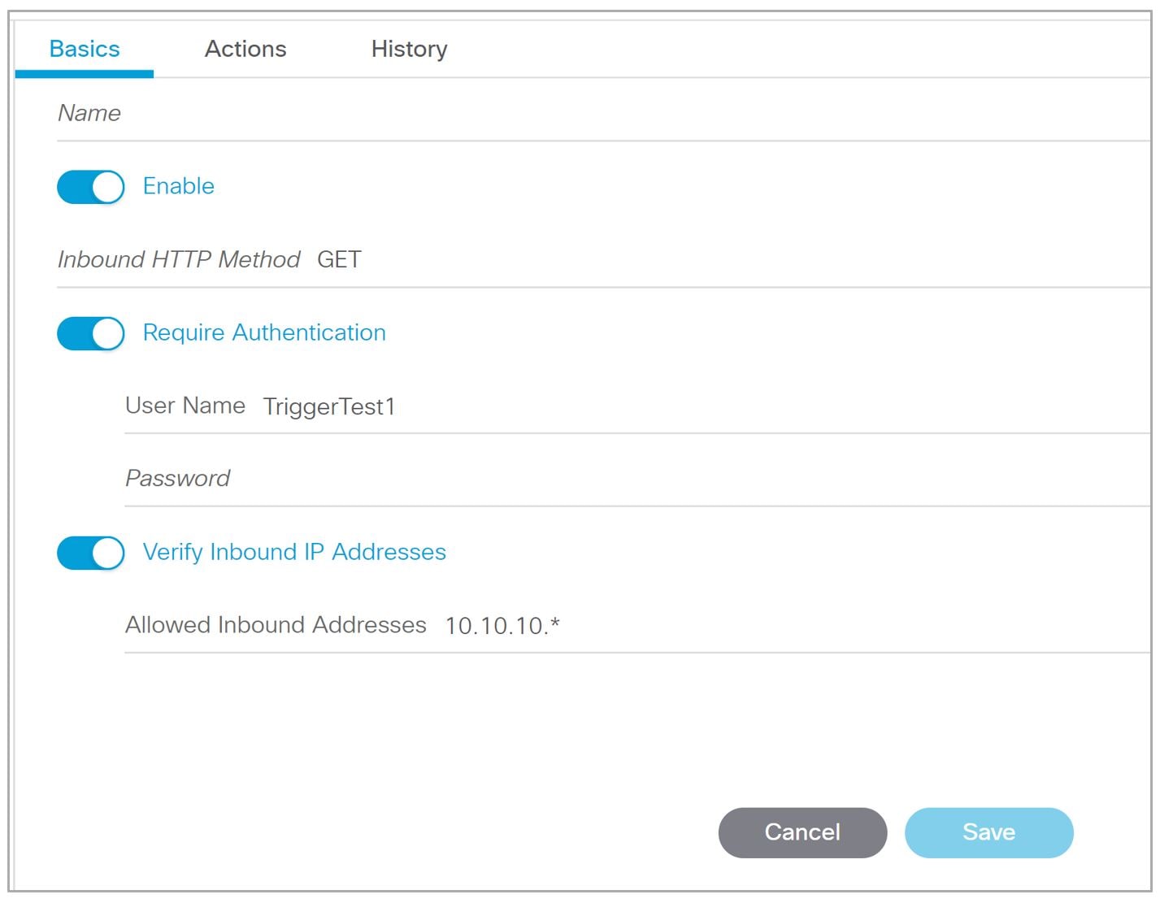Click the Verify Inbound IP Addresses label
This screenshot has width=1160, height=903.
pos(294,552)
